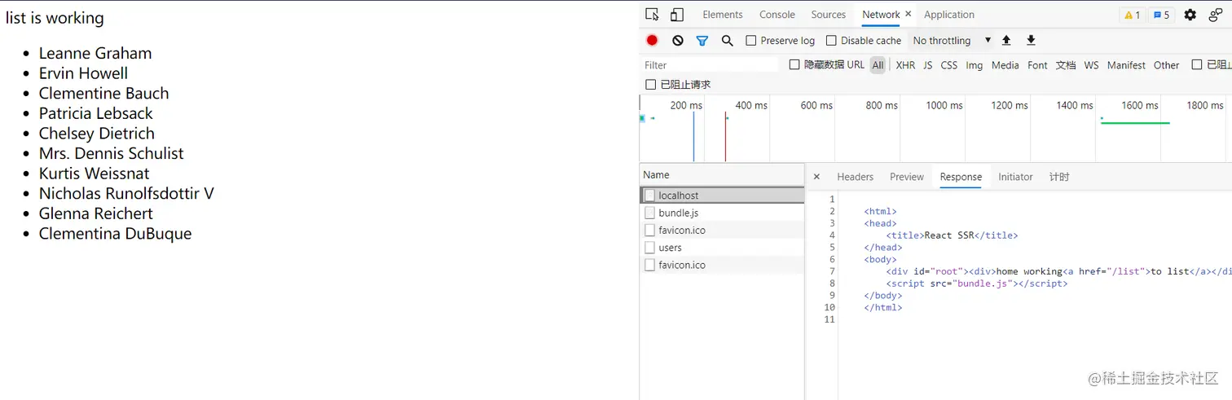Close the Network tab x icon

[908, 15]
